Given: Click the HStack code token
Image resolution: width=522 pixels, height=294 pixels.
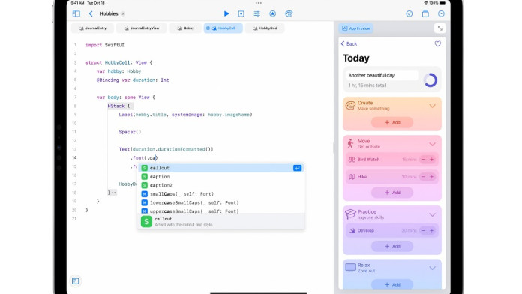Looking at the screenshot, I should point(115,106).
